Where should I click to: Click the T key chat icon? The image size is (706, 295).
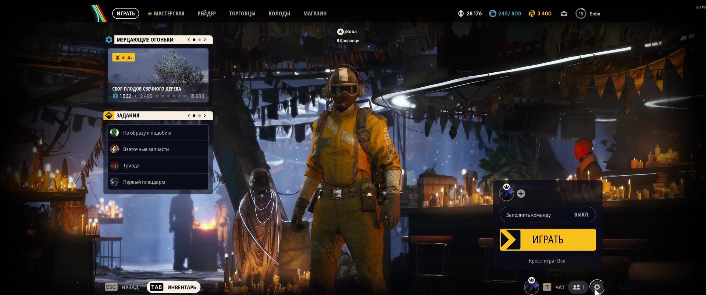pyautogui.click(x=547, y=287)
